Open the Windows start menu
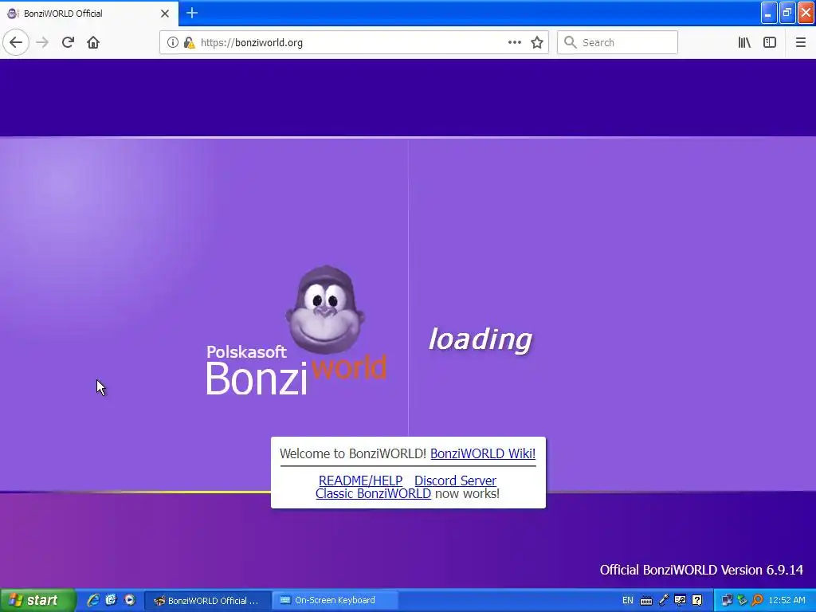 (37, 600)
